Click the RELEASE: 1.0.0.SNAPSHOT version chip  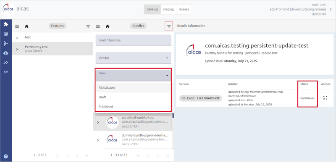click(x=201, y=98)
